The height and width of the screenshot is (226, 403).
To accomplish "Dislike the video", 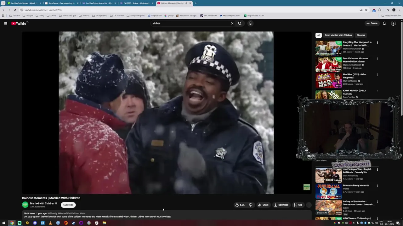I will (251, 205).
